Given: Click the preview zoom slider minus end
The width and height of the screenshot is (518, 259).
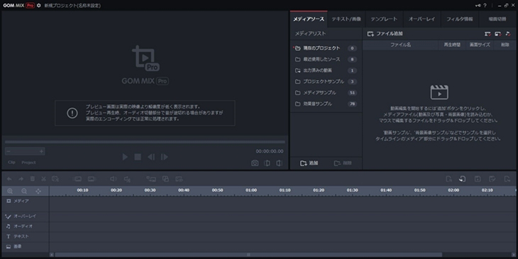Looking at the screenshot, I should [x=9, y=151].
